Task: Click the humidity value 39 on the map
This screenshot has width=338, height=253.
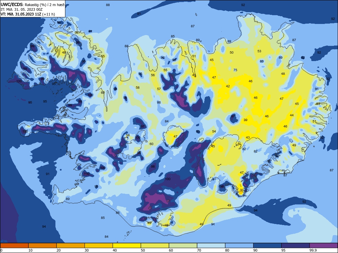Action: click(245, 120)
